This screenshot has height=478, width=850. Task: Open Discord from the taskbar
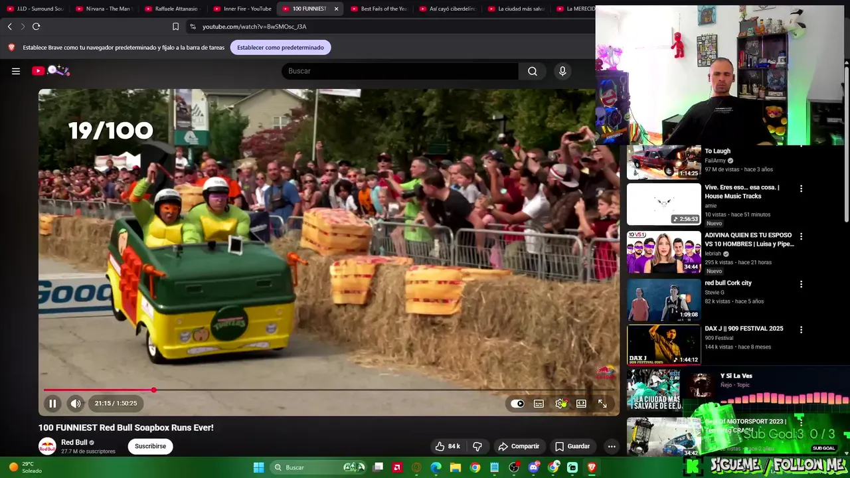[533, 467]
